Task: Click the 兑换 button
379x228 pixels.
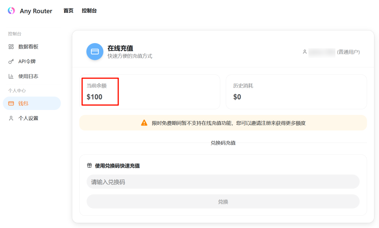Action: (223, 201)
